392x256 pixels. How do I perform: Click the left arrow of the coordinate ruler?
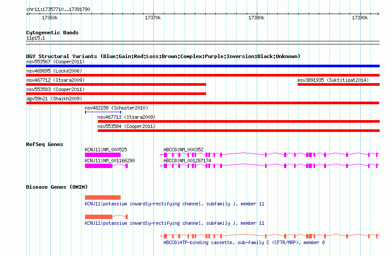[27, 14]
